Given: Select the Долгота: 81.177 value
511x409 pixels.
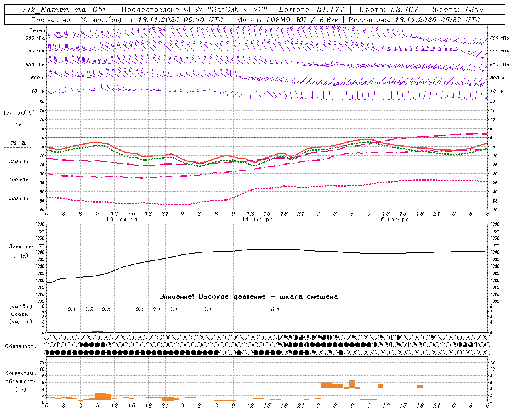Looking at the screenshot, I should 311,10.
